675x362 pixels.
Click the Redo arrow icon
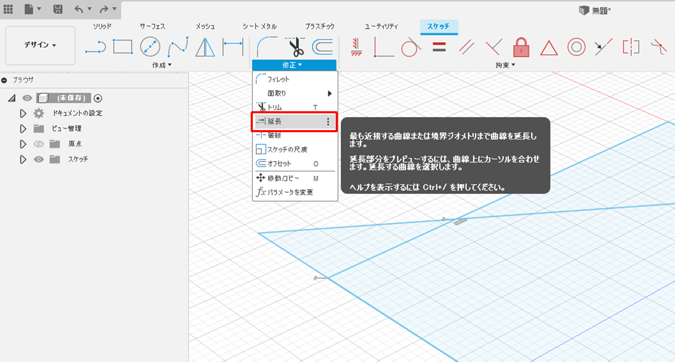pyautogui.click(x=104, y=9)
